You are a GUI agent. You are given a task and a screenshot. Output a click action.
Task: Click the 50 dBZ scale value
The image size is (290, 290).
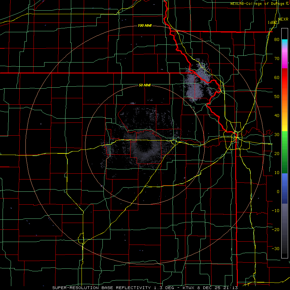tap(277, 97)
